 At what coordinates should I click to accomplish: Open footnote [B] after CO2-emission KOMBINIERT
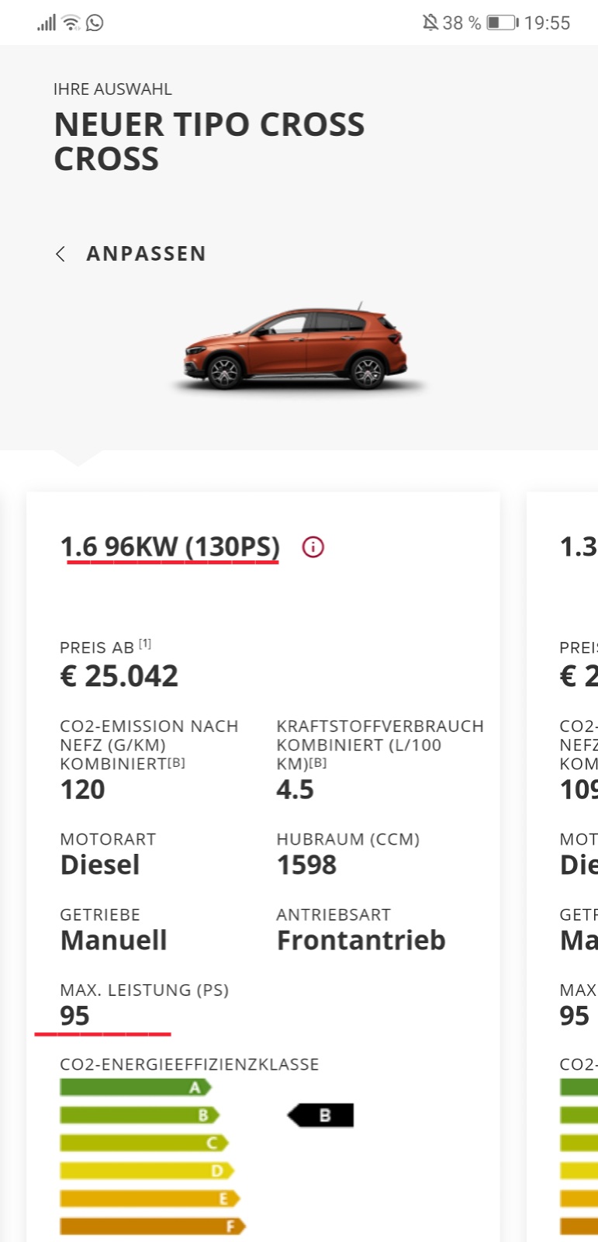click(x=177, y=763)
